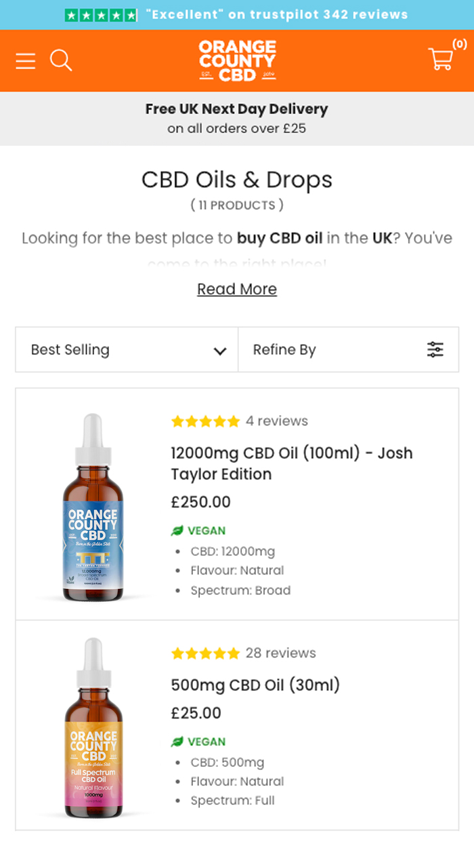Viewport: 474px width, 844px height.
Task: Go to the Orange County CBD homepage logo
Action: [x=237, y=60]
